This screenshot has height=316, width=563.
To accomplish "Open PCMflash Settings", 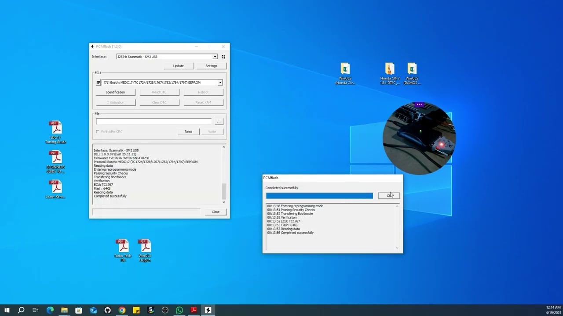I will pos(211,66).
